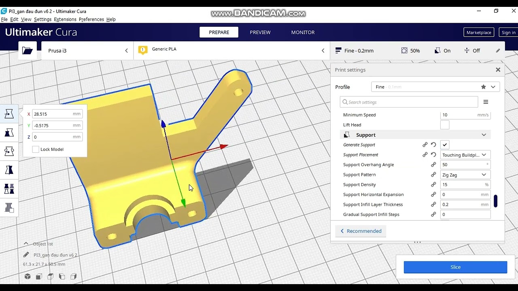Viewport: 518px width, 291px height.
Task: Open the File menu
Action: pyautogui.click(x=4, y=19)
